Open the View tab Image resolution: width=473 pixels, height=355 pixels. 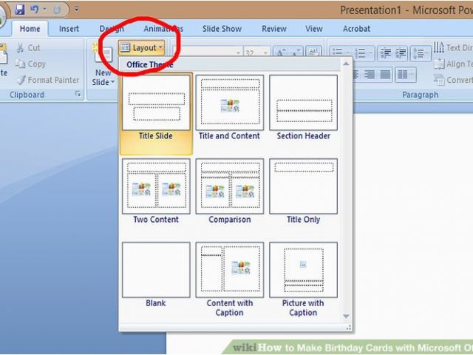pos(313,29)
